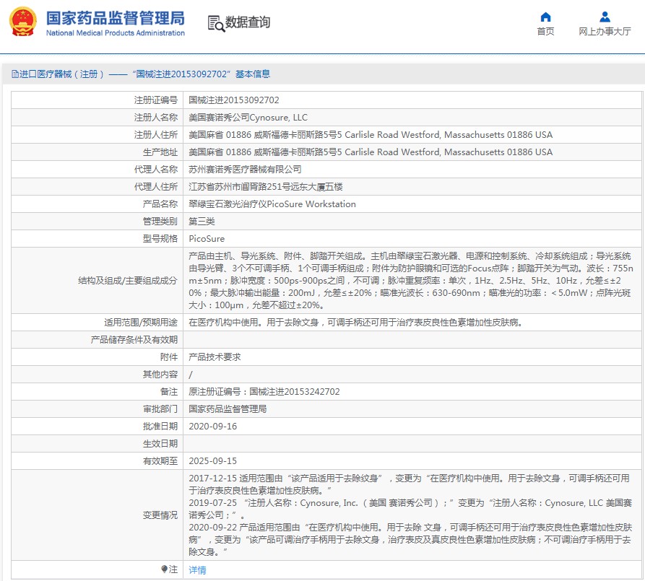The width and height of the screenshot is (645, 581).
Task: Click the 有效期至 row label
Action: click(x=160, y=461)
